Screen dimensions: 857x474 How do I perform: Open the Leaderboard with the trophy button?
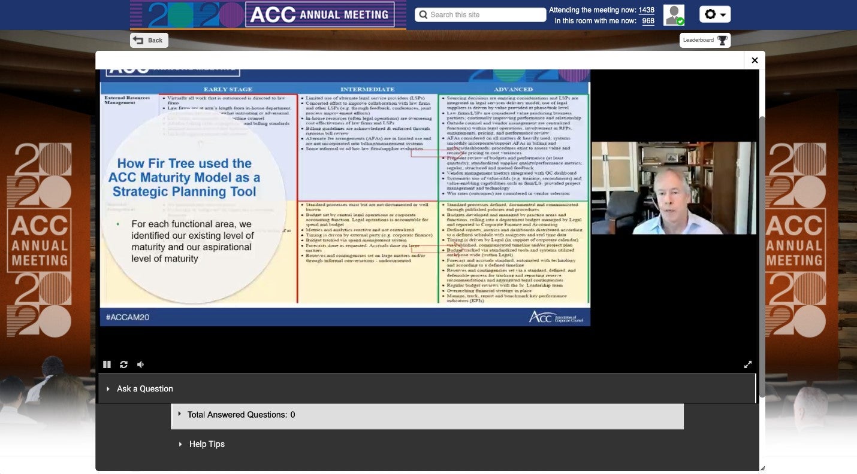tap(705, 40)
